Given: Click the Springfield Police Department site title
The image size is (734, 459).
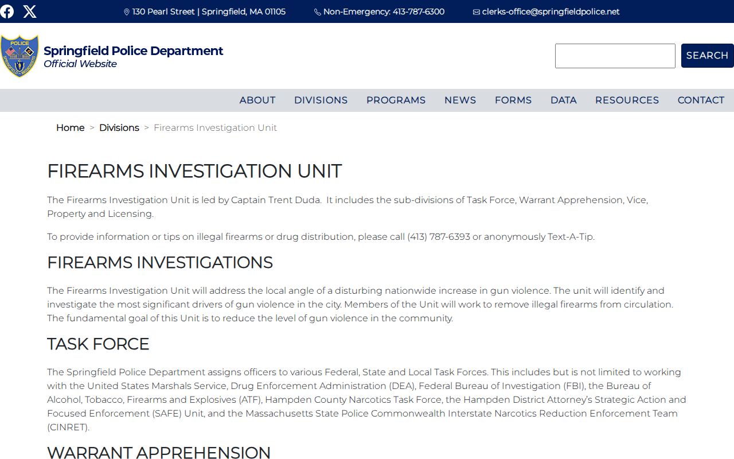Looking at the screenshot, I should pyautogui.click(x=134, y=50).
